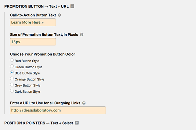Pick the Orange Button Style radio button

click(12, 79)
